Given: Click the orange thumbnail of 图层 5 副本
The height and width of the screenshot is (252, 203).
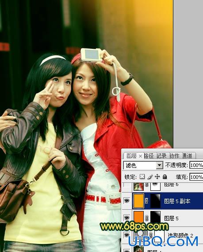Looking at the screenshot, I should [x=138, y=201].
